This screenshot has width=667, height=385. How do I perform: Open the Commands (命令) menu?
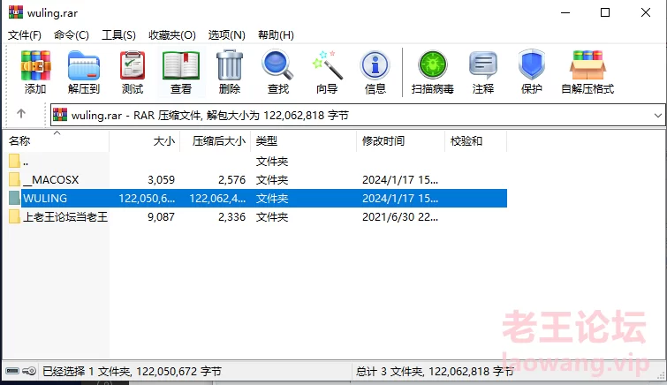coord(71,35)
